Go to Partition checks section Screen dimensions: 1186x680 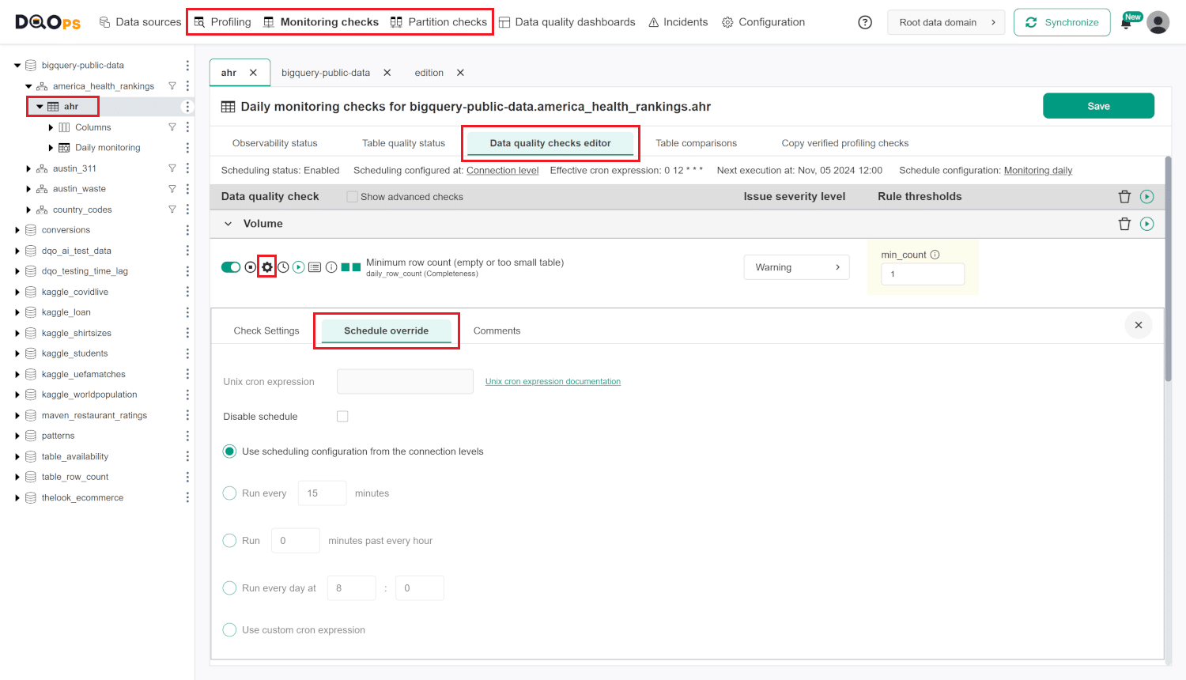439,22
